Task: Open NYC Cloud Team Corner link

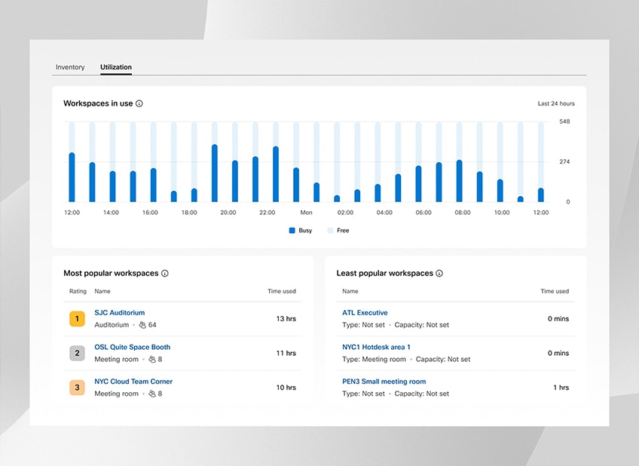Action: [133, 382]
